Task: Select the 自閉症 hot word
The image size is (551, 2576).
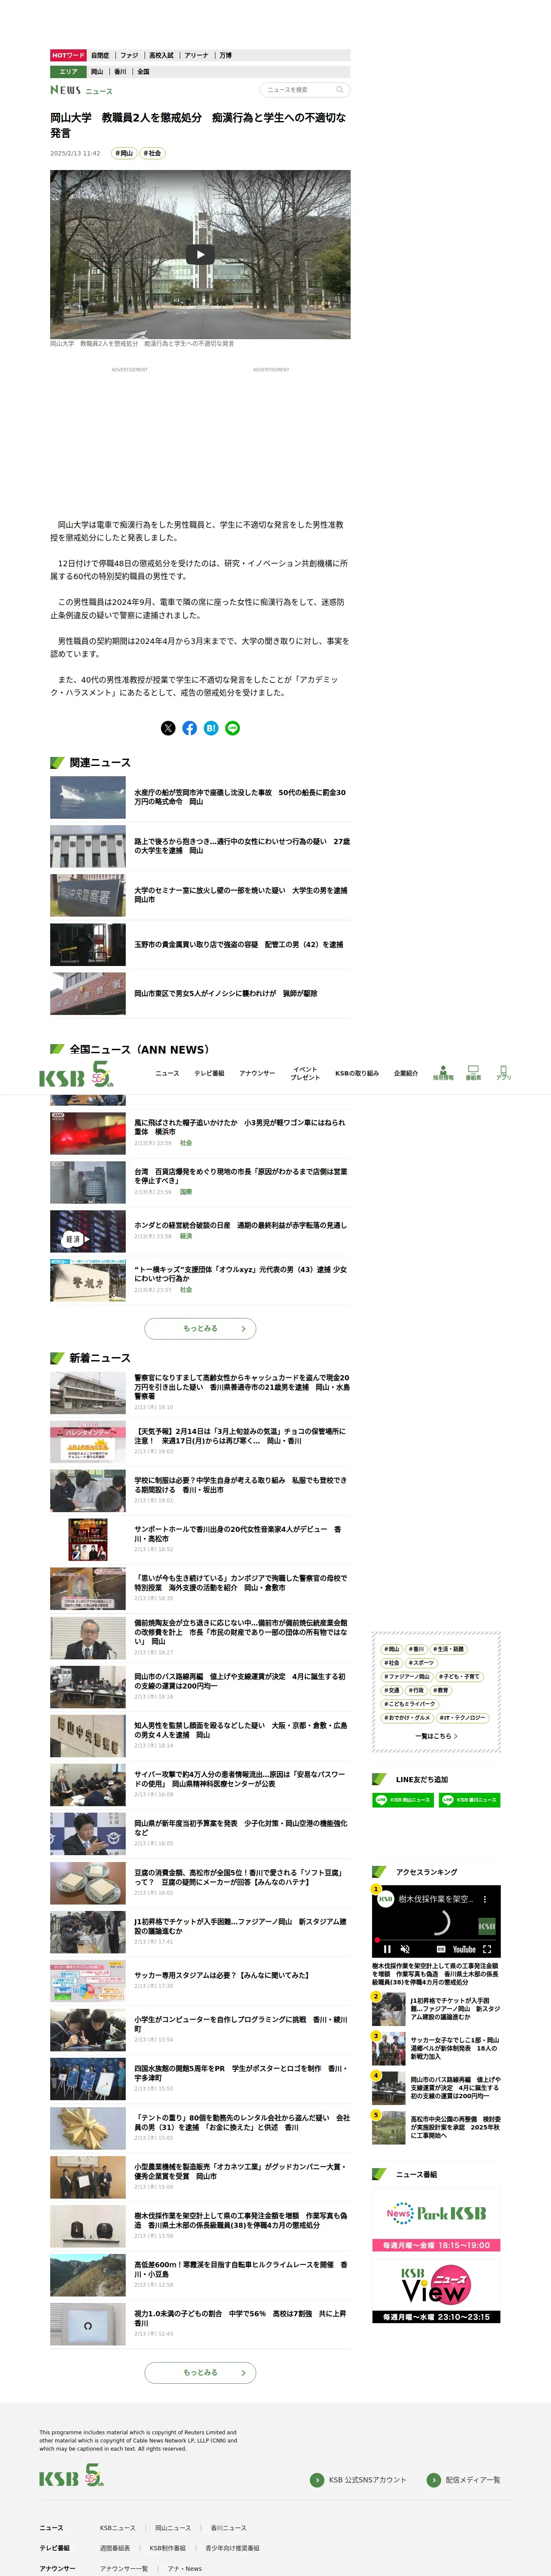Action: click(100, 56)
